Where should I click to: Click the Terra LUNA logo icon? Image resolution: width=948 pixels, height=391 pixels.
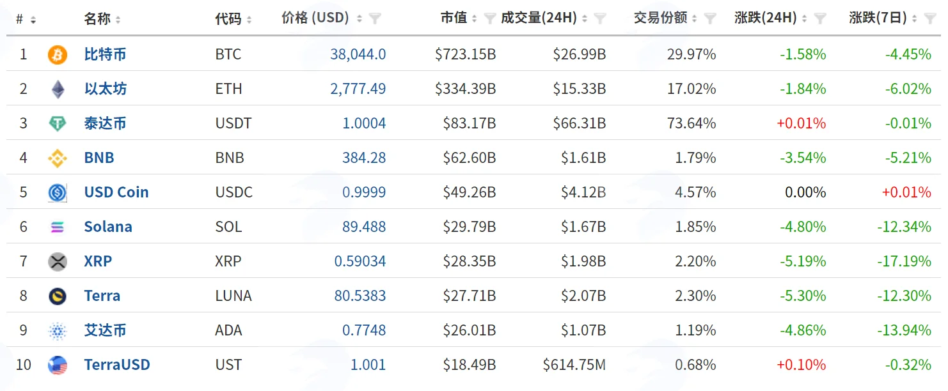coord(58,296)
